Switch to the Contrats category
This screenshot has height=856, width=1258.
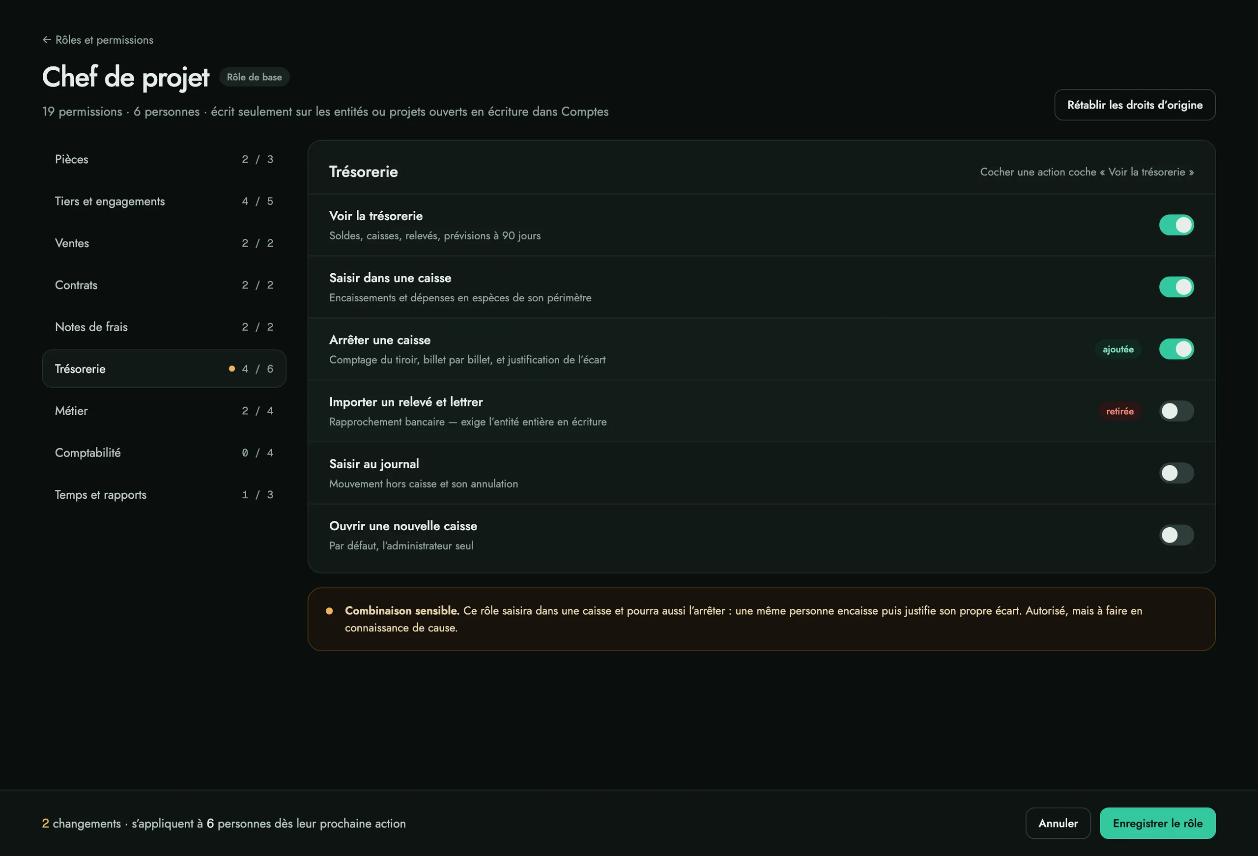pyautogui.click(x=164, y=285)
